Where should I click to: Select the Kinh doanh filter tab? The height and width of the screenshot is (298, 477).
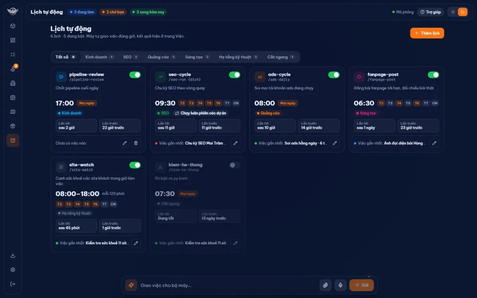click(x=100, y=57)
